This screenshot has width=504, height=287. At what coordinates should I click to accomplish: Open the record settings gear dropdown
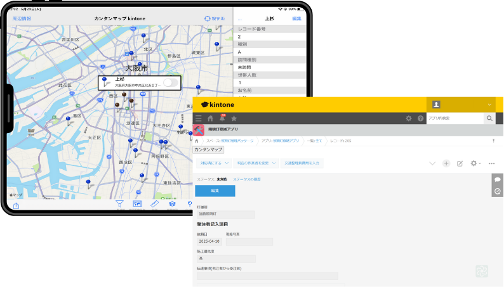(x=475, y=163)
